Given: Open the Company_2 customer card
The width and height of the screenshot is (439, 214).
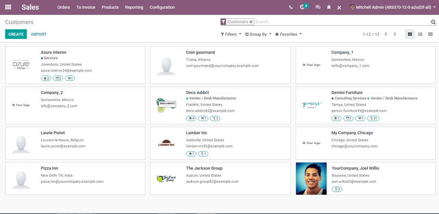Looking at the screenshot, I should [75, 105].
